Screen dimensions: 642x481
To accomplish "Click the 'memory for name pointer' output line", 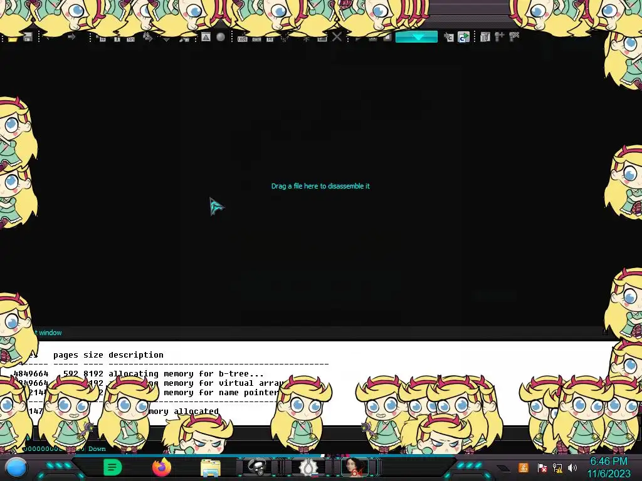I will (x=221, y=393).
